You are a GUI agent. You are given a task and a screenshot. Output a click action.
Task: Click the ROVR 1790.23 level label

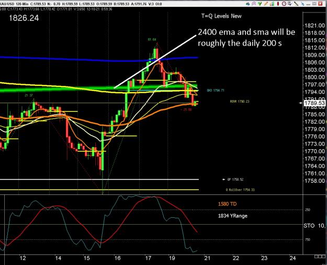pos(240,101)
